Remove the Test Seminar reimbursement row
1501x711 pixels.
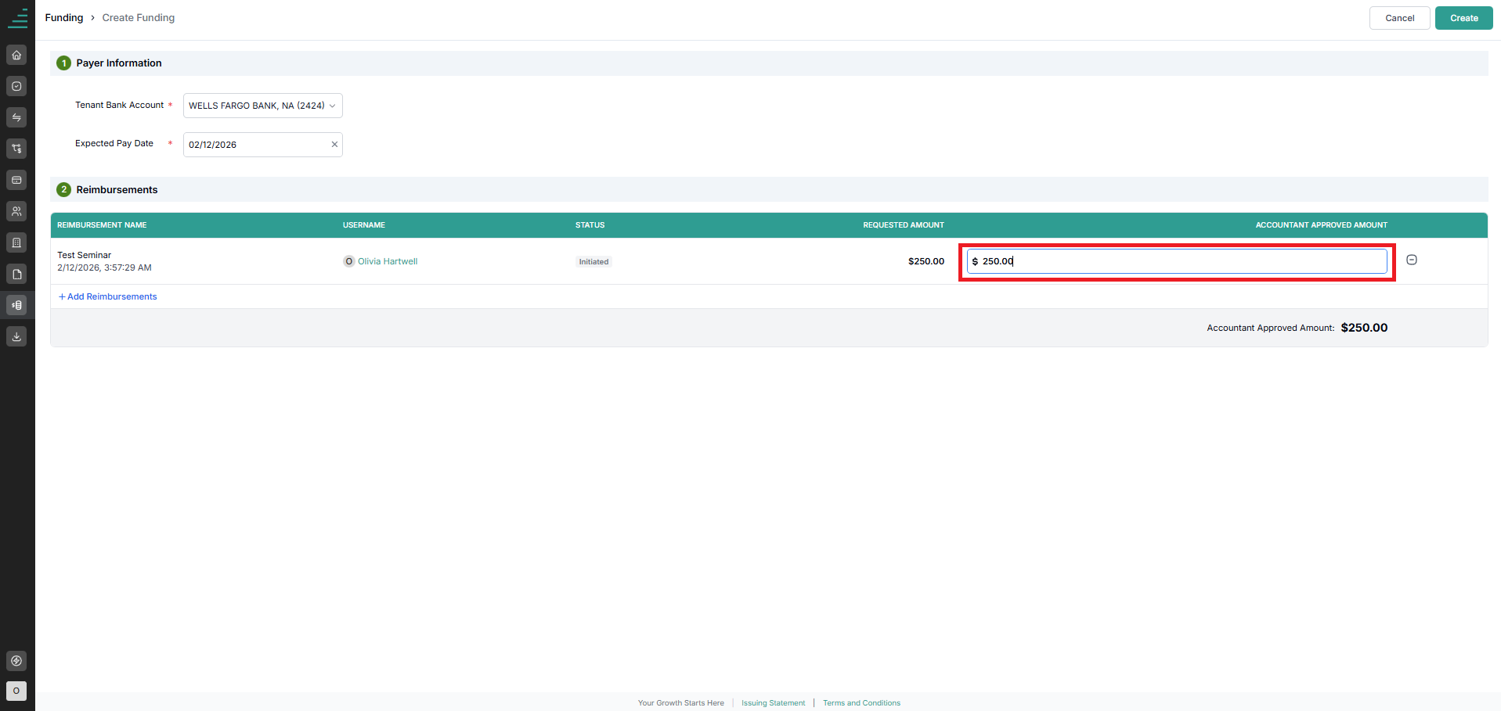pos(1412,260)
